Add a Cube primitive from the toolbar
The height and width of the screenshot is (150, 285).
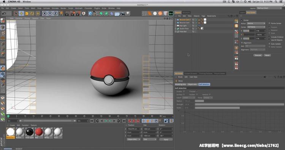[x=90, y=13]
